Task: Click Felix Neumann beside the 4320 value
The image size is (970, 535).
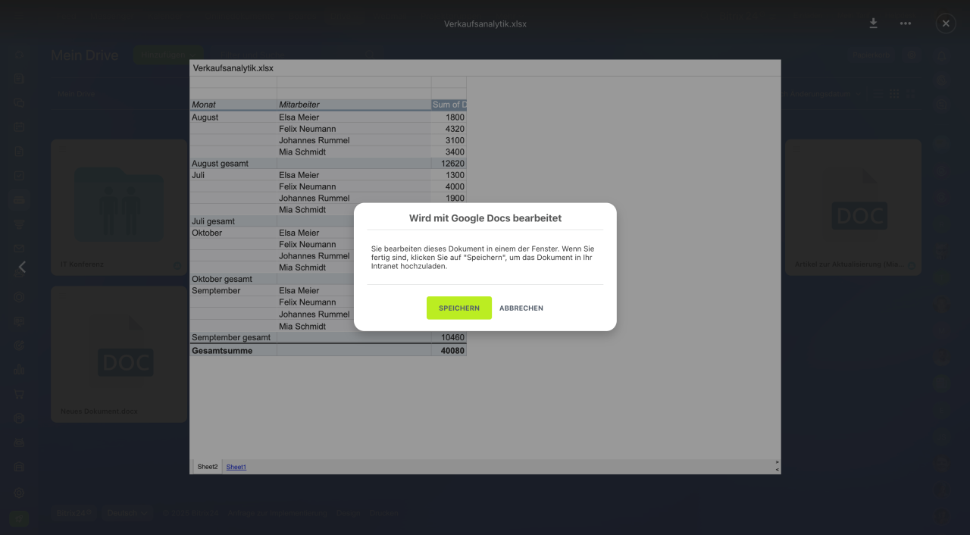Action: coord(307,129)
